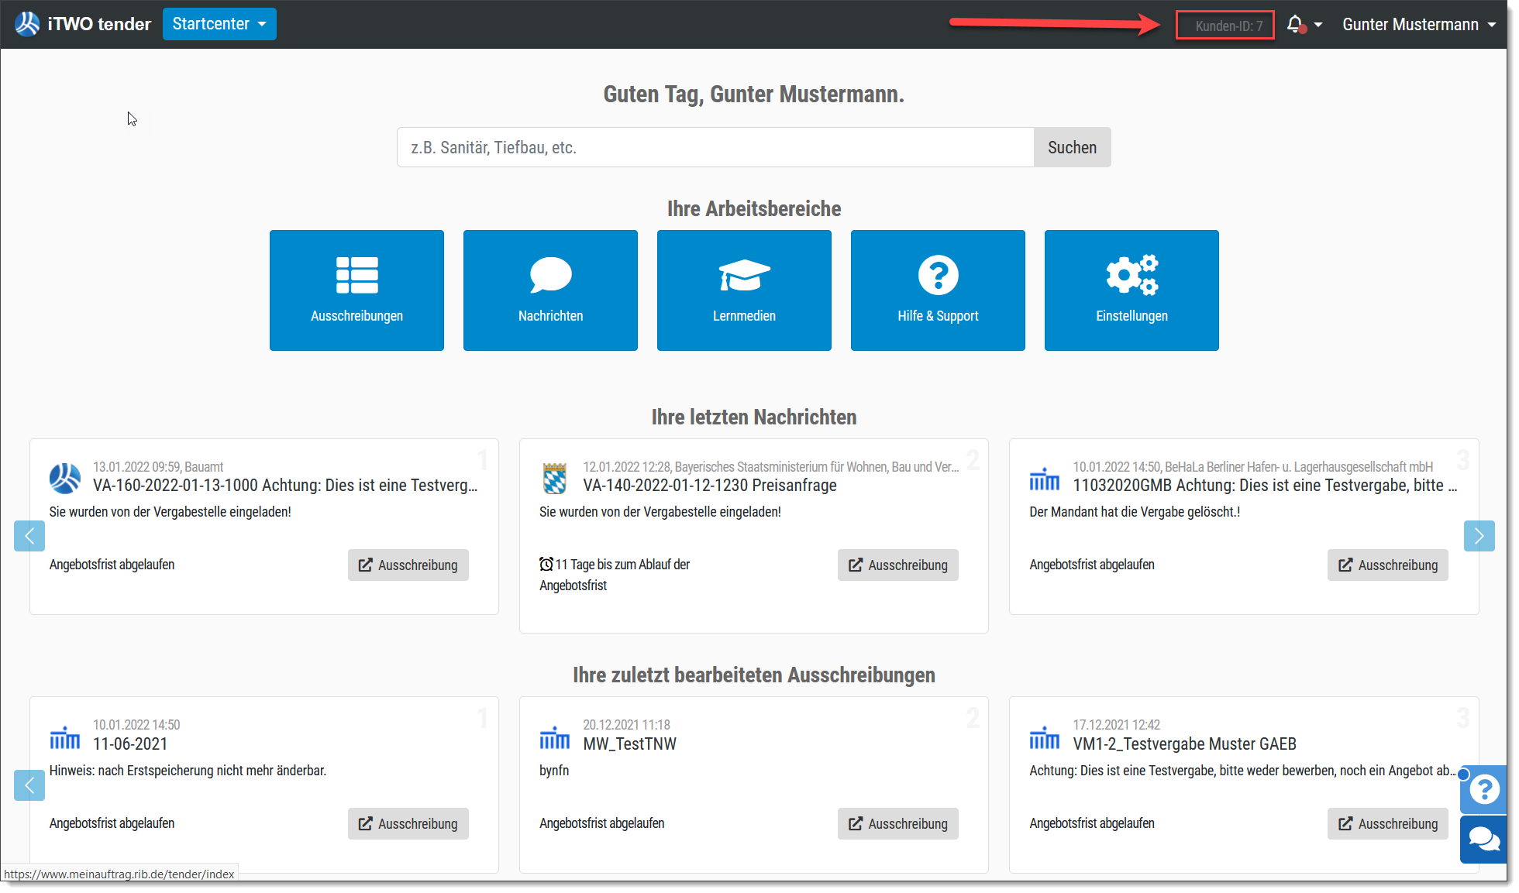Open the Ausschreibungen work area tile

pyautogui.click(x=356, y=290)
